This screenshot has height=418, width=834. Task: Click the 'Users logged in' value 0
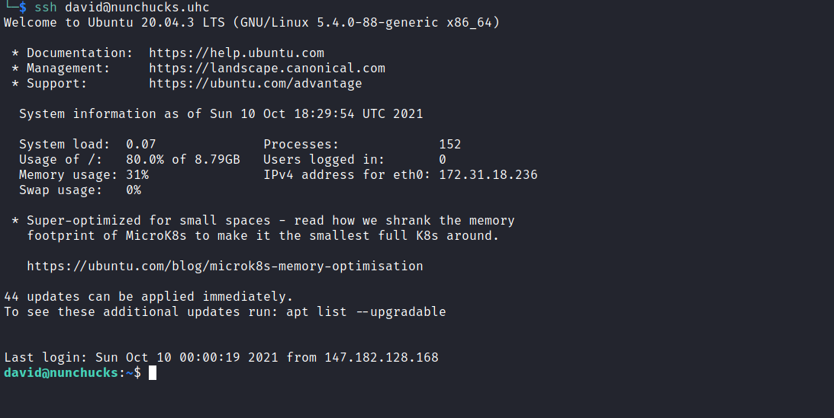[443, 160]
